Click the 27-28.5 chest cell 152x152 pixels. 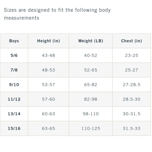coord(132,85)
